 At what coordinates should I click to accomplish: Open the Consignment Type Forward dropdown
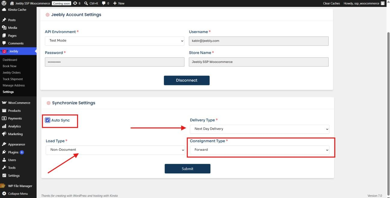coord(260,150)
